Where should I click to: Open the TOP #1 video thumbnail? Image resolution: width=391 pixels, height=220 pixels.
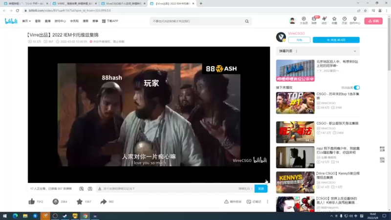[x=295, y=103]
